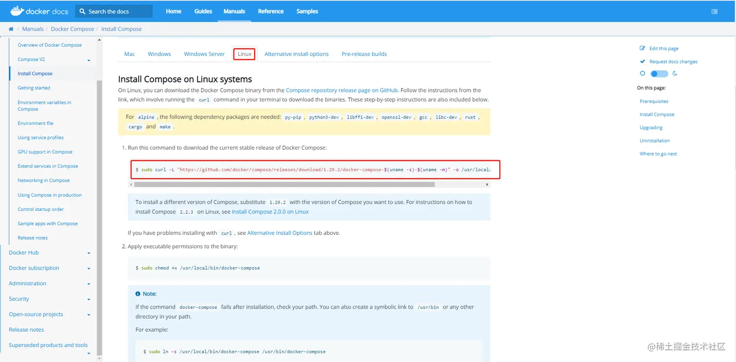Click the moon dark-mode icon
This screenshot has height=362, width=736.
tap(675, 73)
